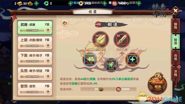Click plus button on 头饰 row
Image resolution: width=185 pixels, height=104 pixels.
tap(48, 76)
